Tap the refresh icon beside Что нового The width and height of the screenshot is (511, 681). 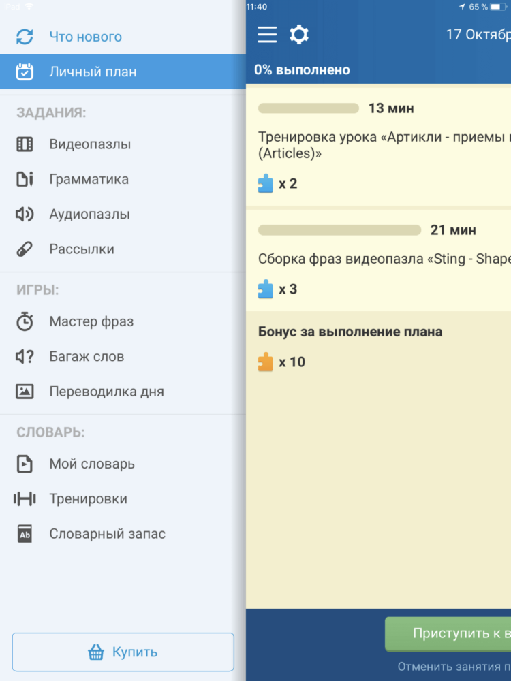click(25, 37)
